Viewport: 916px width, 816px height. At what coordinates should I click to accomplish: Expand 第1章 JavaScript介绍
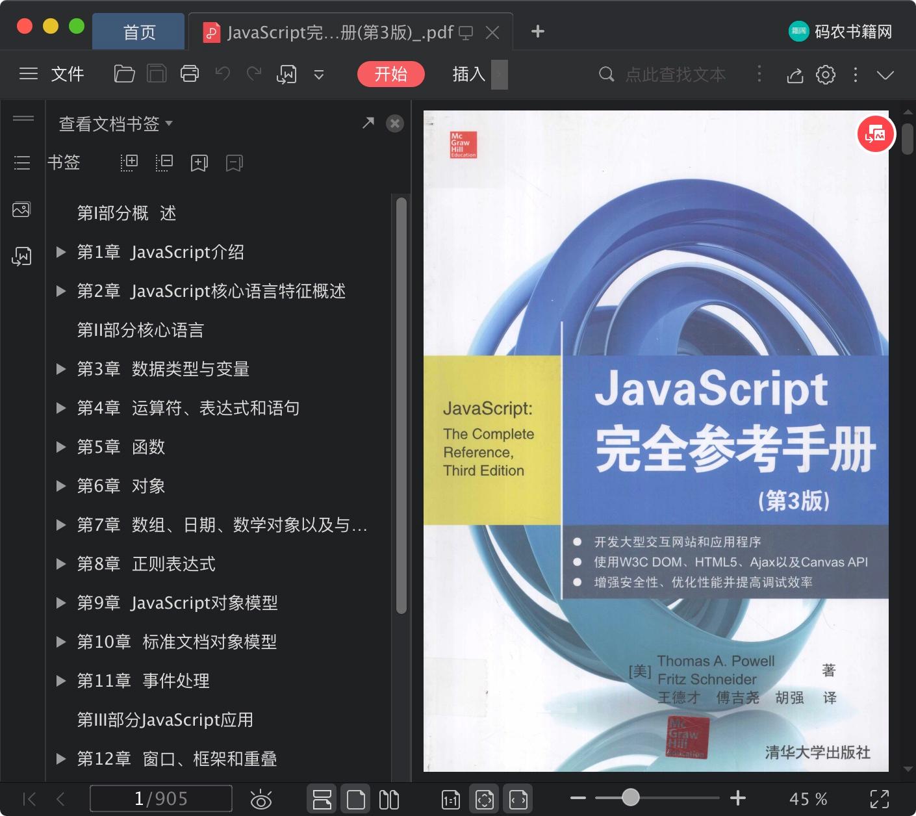[61, 252]
